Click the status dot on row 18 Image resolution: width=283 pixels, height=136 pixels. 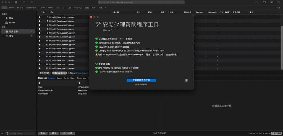click(40, 68)
